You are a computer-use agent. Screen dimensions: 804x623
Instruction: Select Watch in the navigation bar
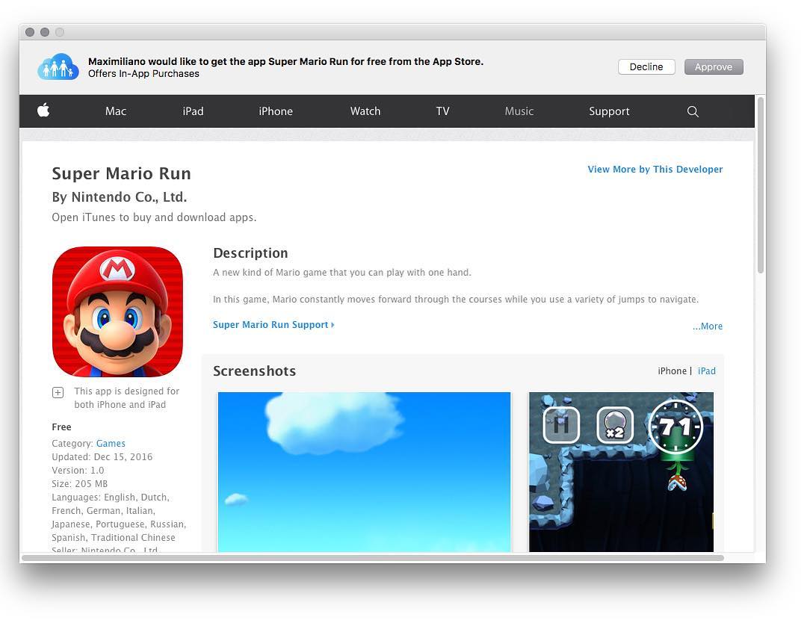[365, 111]
